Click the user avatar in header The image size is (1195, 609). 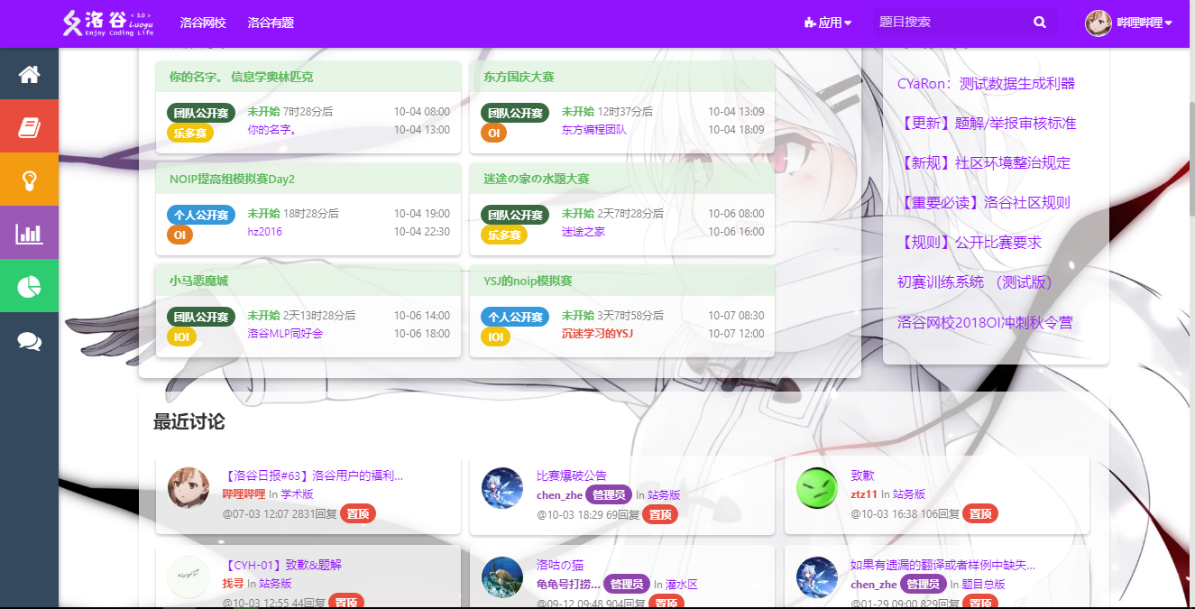(1098, 23)
